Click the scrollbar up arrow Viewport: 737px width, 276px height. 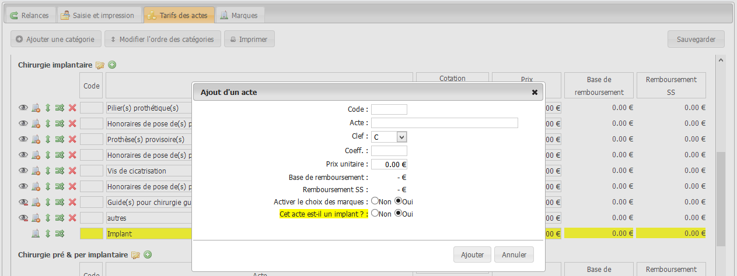tap(721, 60)
